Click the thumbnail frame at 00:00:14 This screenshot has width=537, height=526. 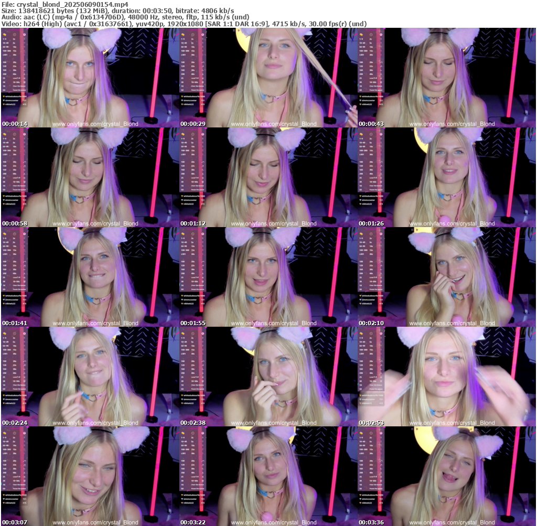point(90,78)
